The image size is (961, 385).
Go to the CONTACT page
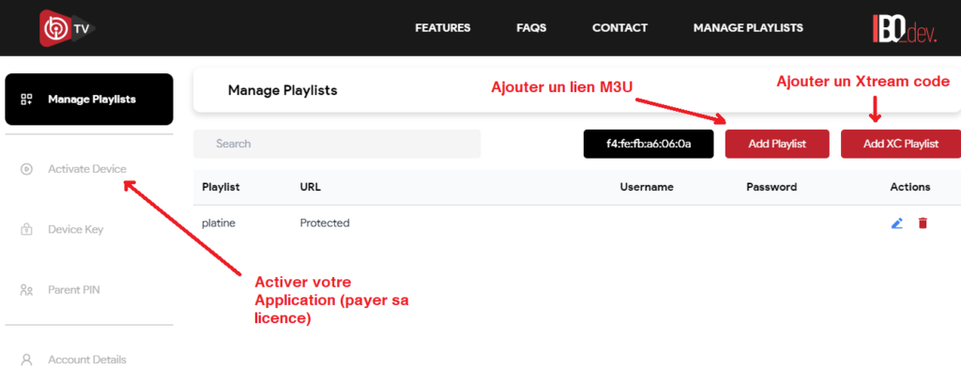click(x=619, y=28)
